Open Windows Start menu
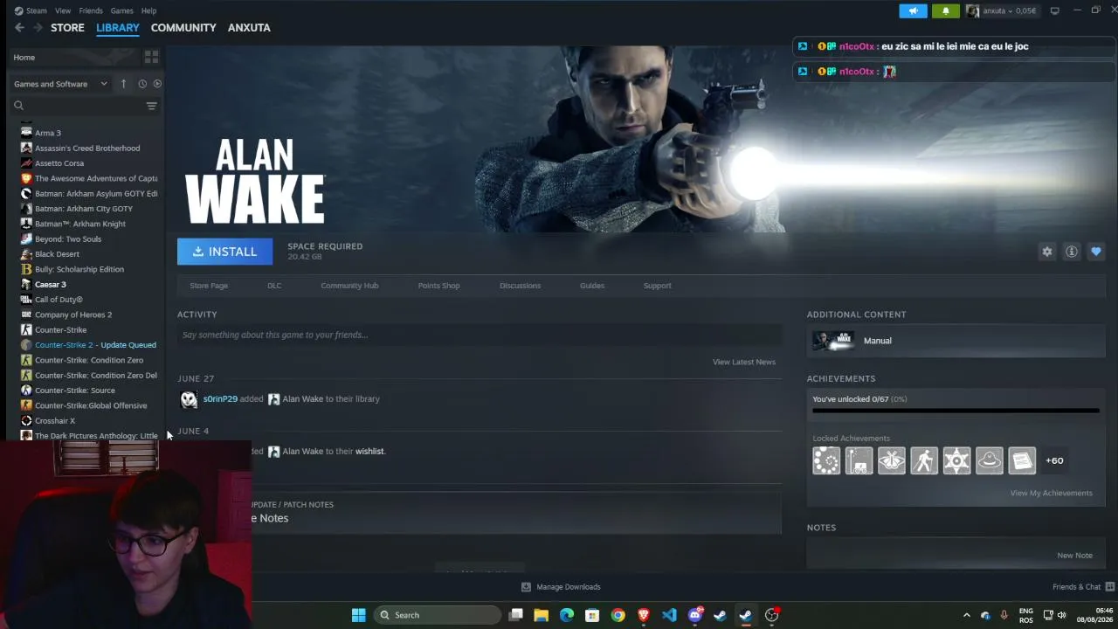Screen dimensions: 1118x629 [x=358, y=615]
